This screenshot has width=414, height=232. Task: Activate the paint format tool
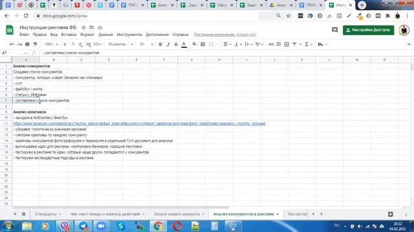(35, 44)
